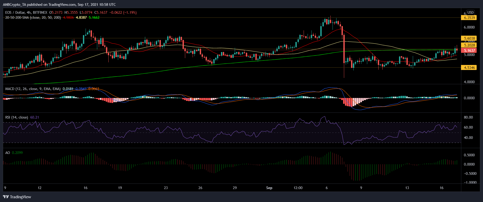The image size is (483, 202).
Task: Click the yellow SMA value 4.8387
Action: point(81,17)
